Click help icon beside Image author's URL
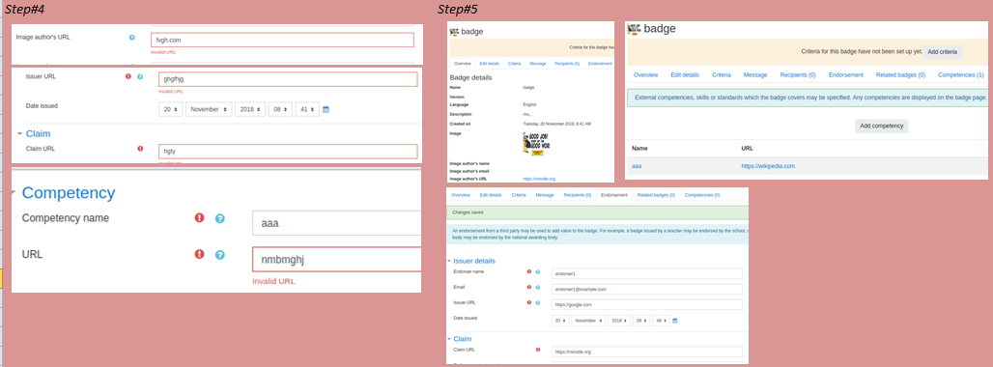 [131, 38]
